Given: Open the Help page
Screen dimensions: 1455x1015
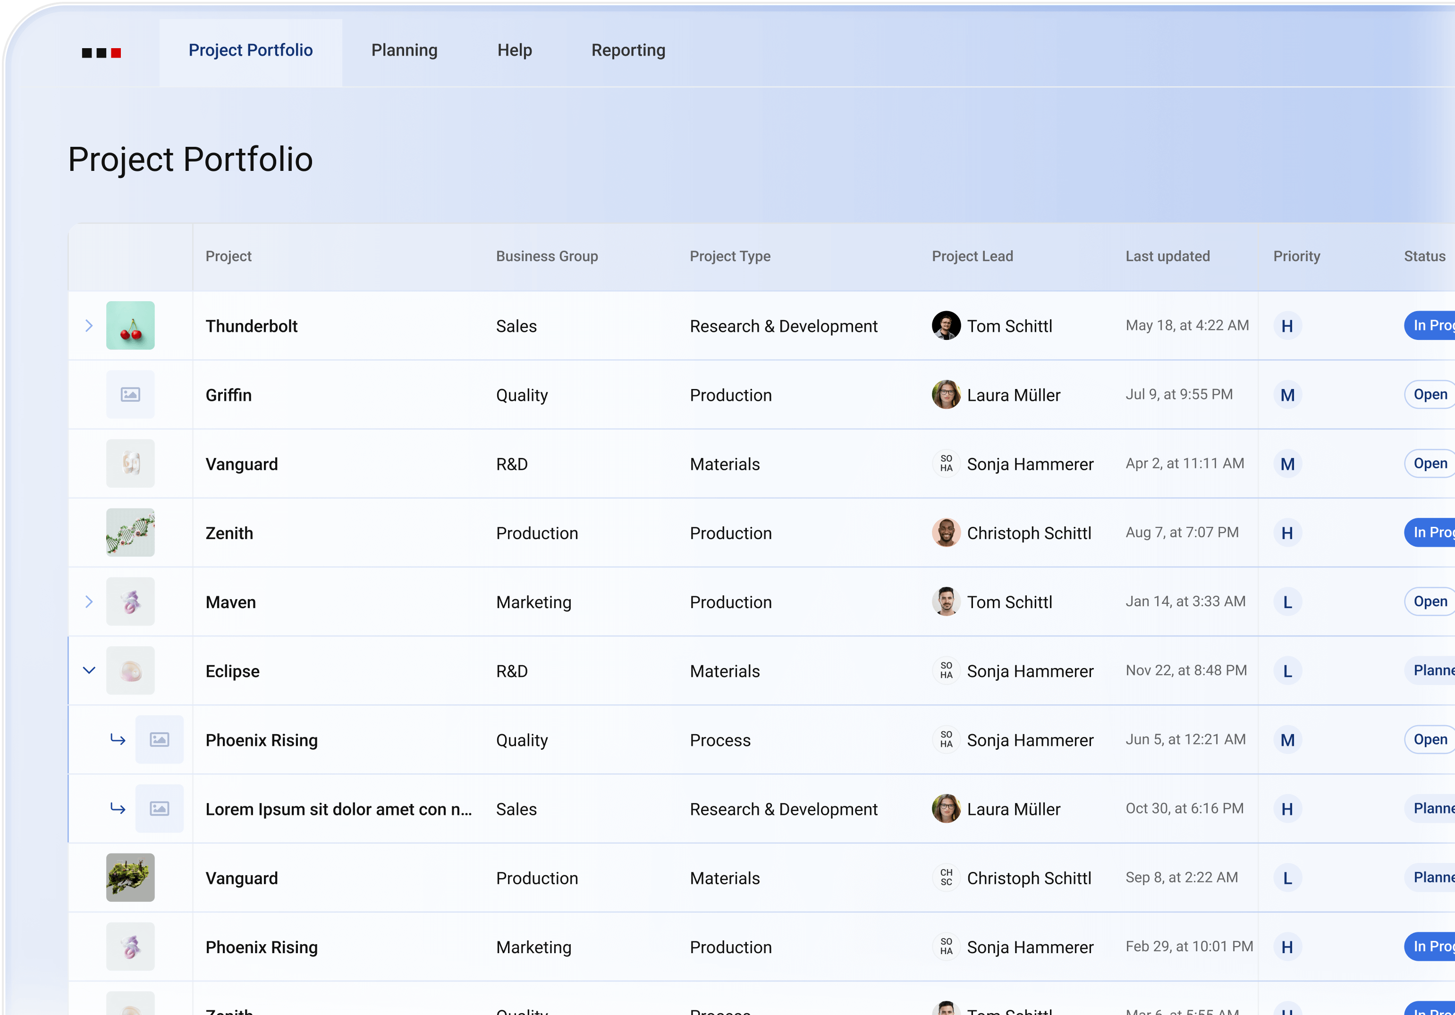Looking at the screenshot, I should click(x=514, y=50).
